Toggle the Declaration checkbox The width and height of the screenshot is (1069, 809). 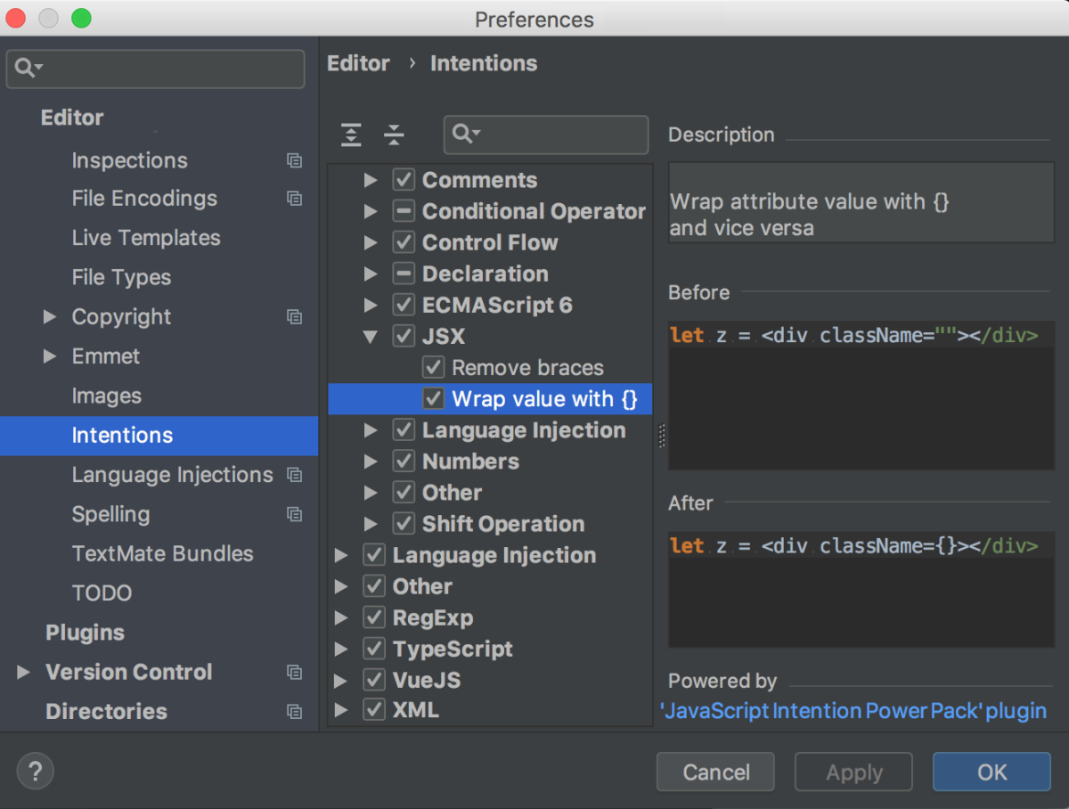click(x=404, y=274)
